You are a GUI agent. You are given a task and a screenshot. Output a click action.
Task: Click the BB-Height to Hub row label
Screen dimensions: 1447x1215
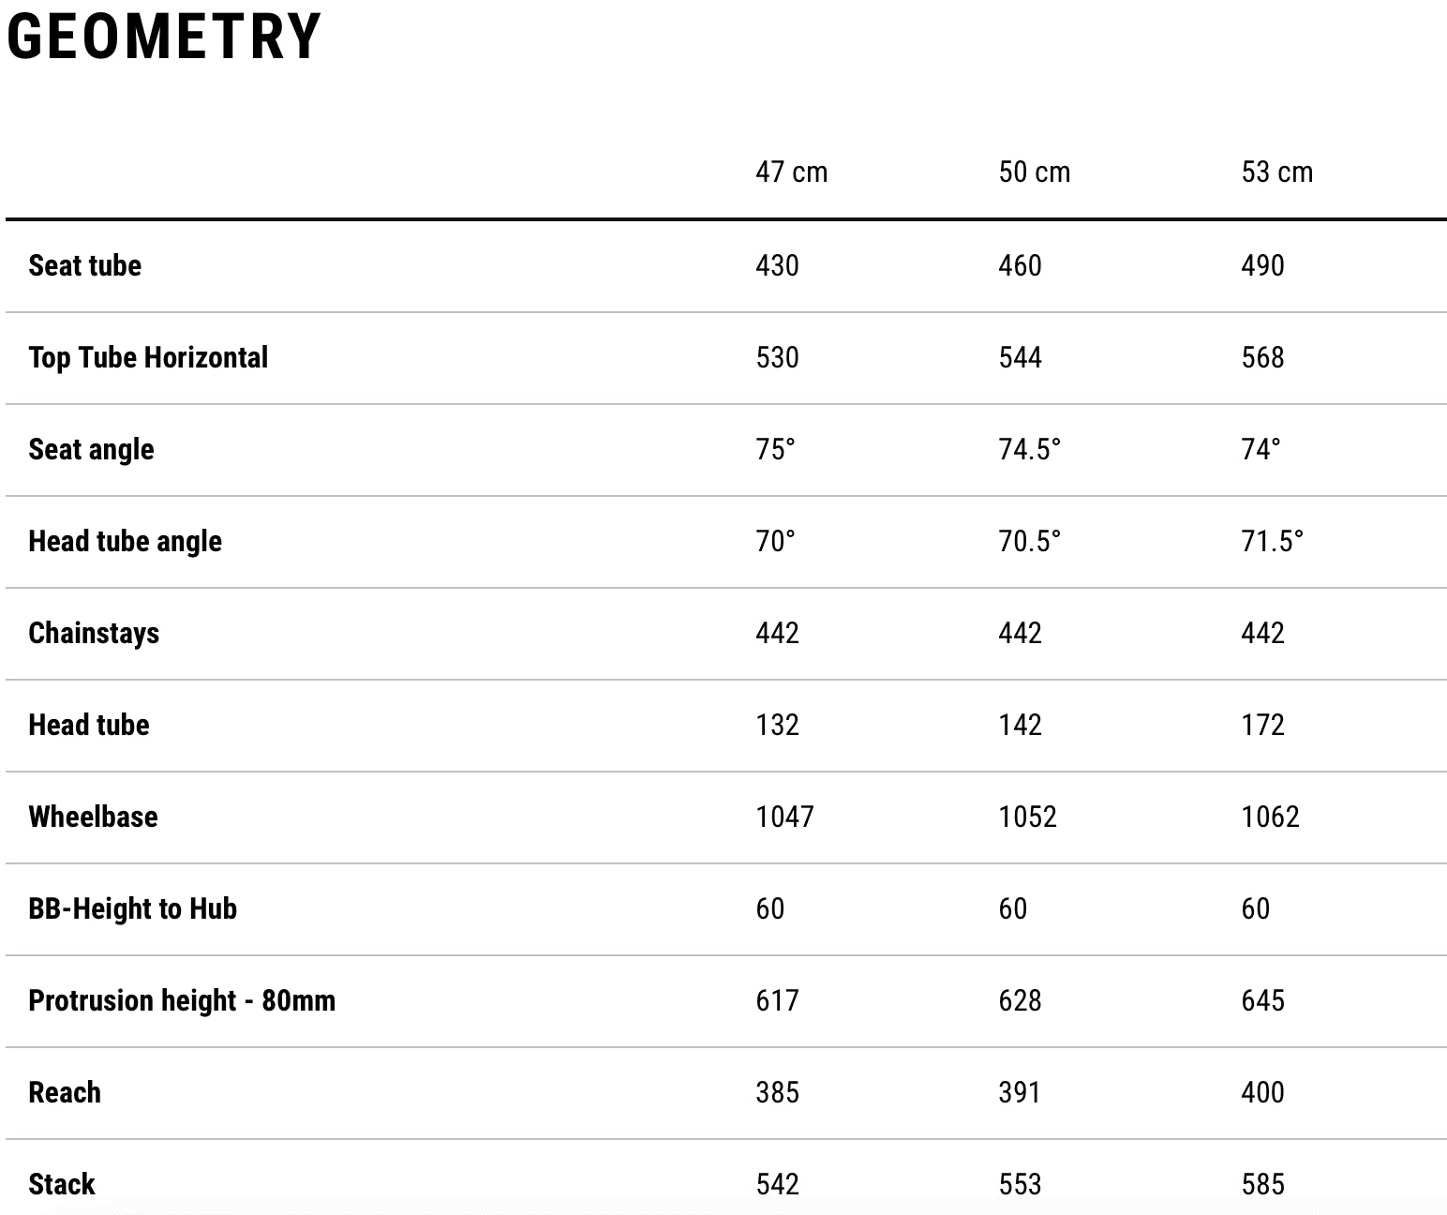click(132, 908)
